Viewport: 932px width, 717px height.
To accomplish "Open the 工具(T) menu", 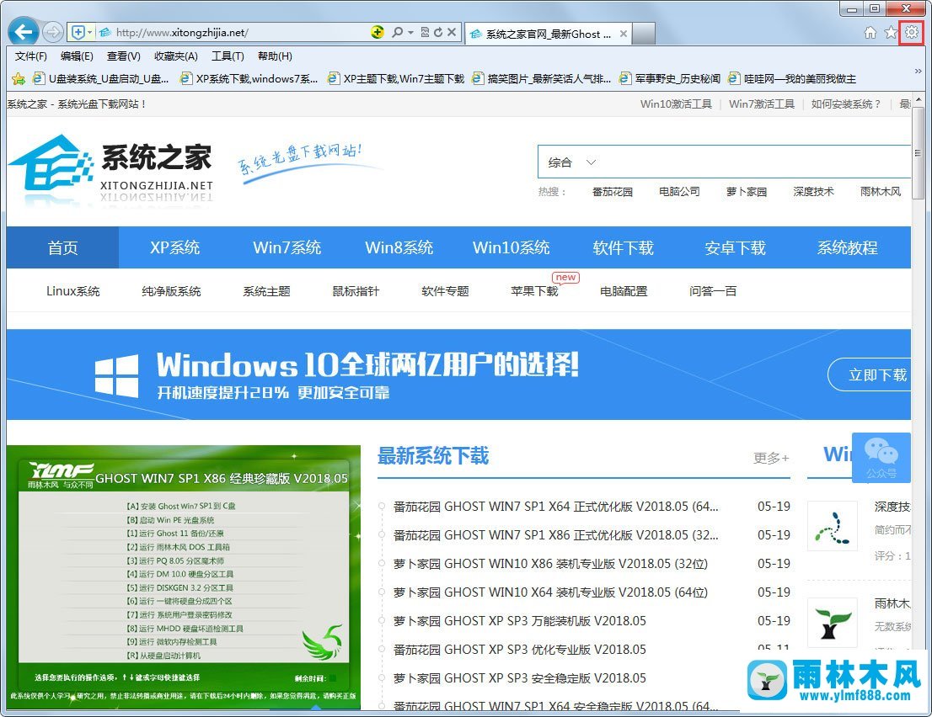I will (x=228, y=56).
